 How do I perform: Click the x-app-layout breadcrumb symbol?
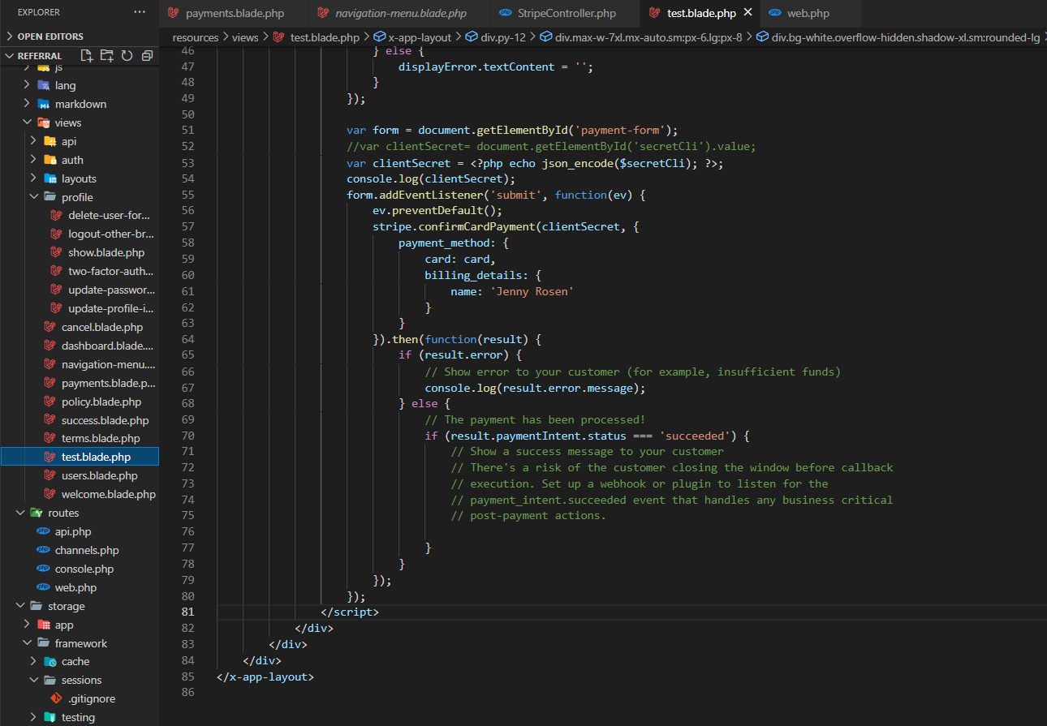pos(420,37)
